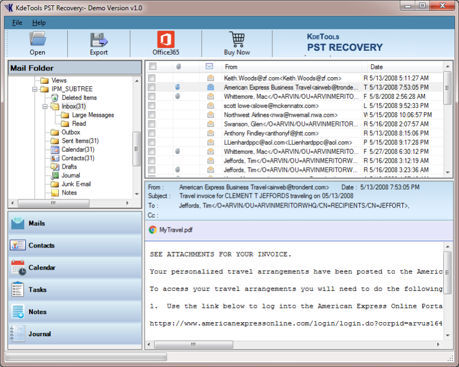The width and height of the screenshot is (459, 367).
Task: Collapse the Inbox(31) tree node
Action: 45,106
